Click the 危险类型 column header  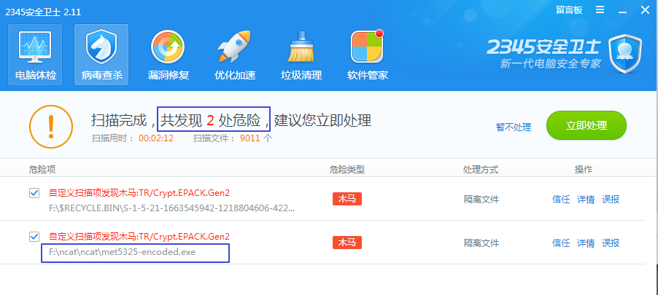tap(347, 169)
